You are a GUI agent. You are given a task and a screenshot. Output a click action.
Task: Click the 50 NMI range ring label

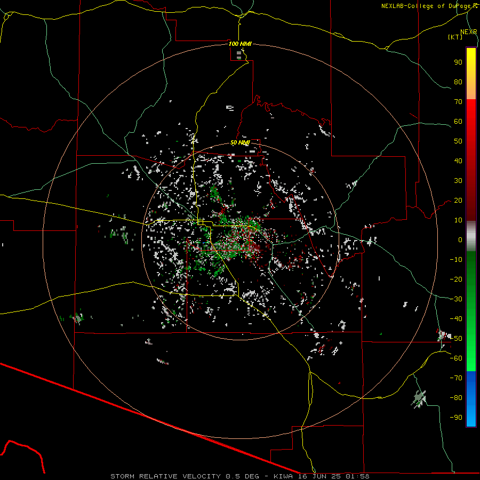coord(240,142)
